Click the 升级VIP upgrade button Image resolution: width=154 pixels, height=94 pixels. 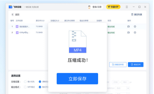pyautogui.click(x=113, y=7)
